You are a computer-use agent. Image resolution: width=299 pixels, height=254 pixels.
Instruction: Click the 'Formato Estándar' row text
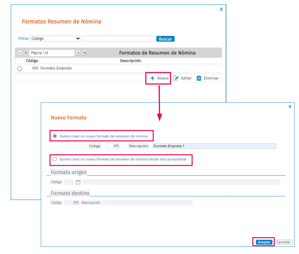click(x=56, y=68)
